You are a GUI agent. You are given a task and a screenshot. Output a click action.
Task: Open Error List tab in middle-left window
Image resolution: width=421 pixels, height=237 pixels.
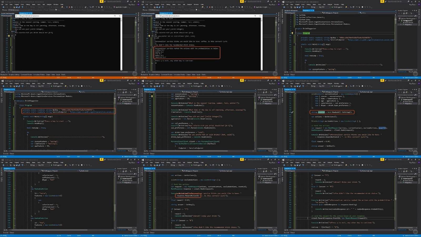click(6, 153)
